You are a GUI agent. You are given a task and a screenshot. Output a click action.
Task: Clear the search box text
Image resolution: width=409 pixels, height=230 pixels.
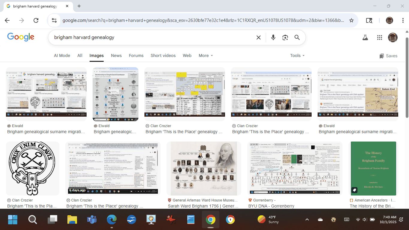click(258, 37)
